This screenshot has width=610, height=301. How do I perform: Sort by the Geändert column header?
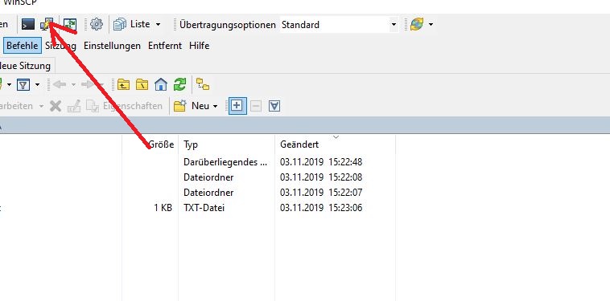(299, 144)
